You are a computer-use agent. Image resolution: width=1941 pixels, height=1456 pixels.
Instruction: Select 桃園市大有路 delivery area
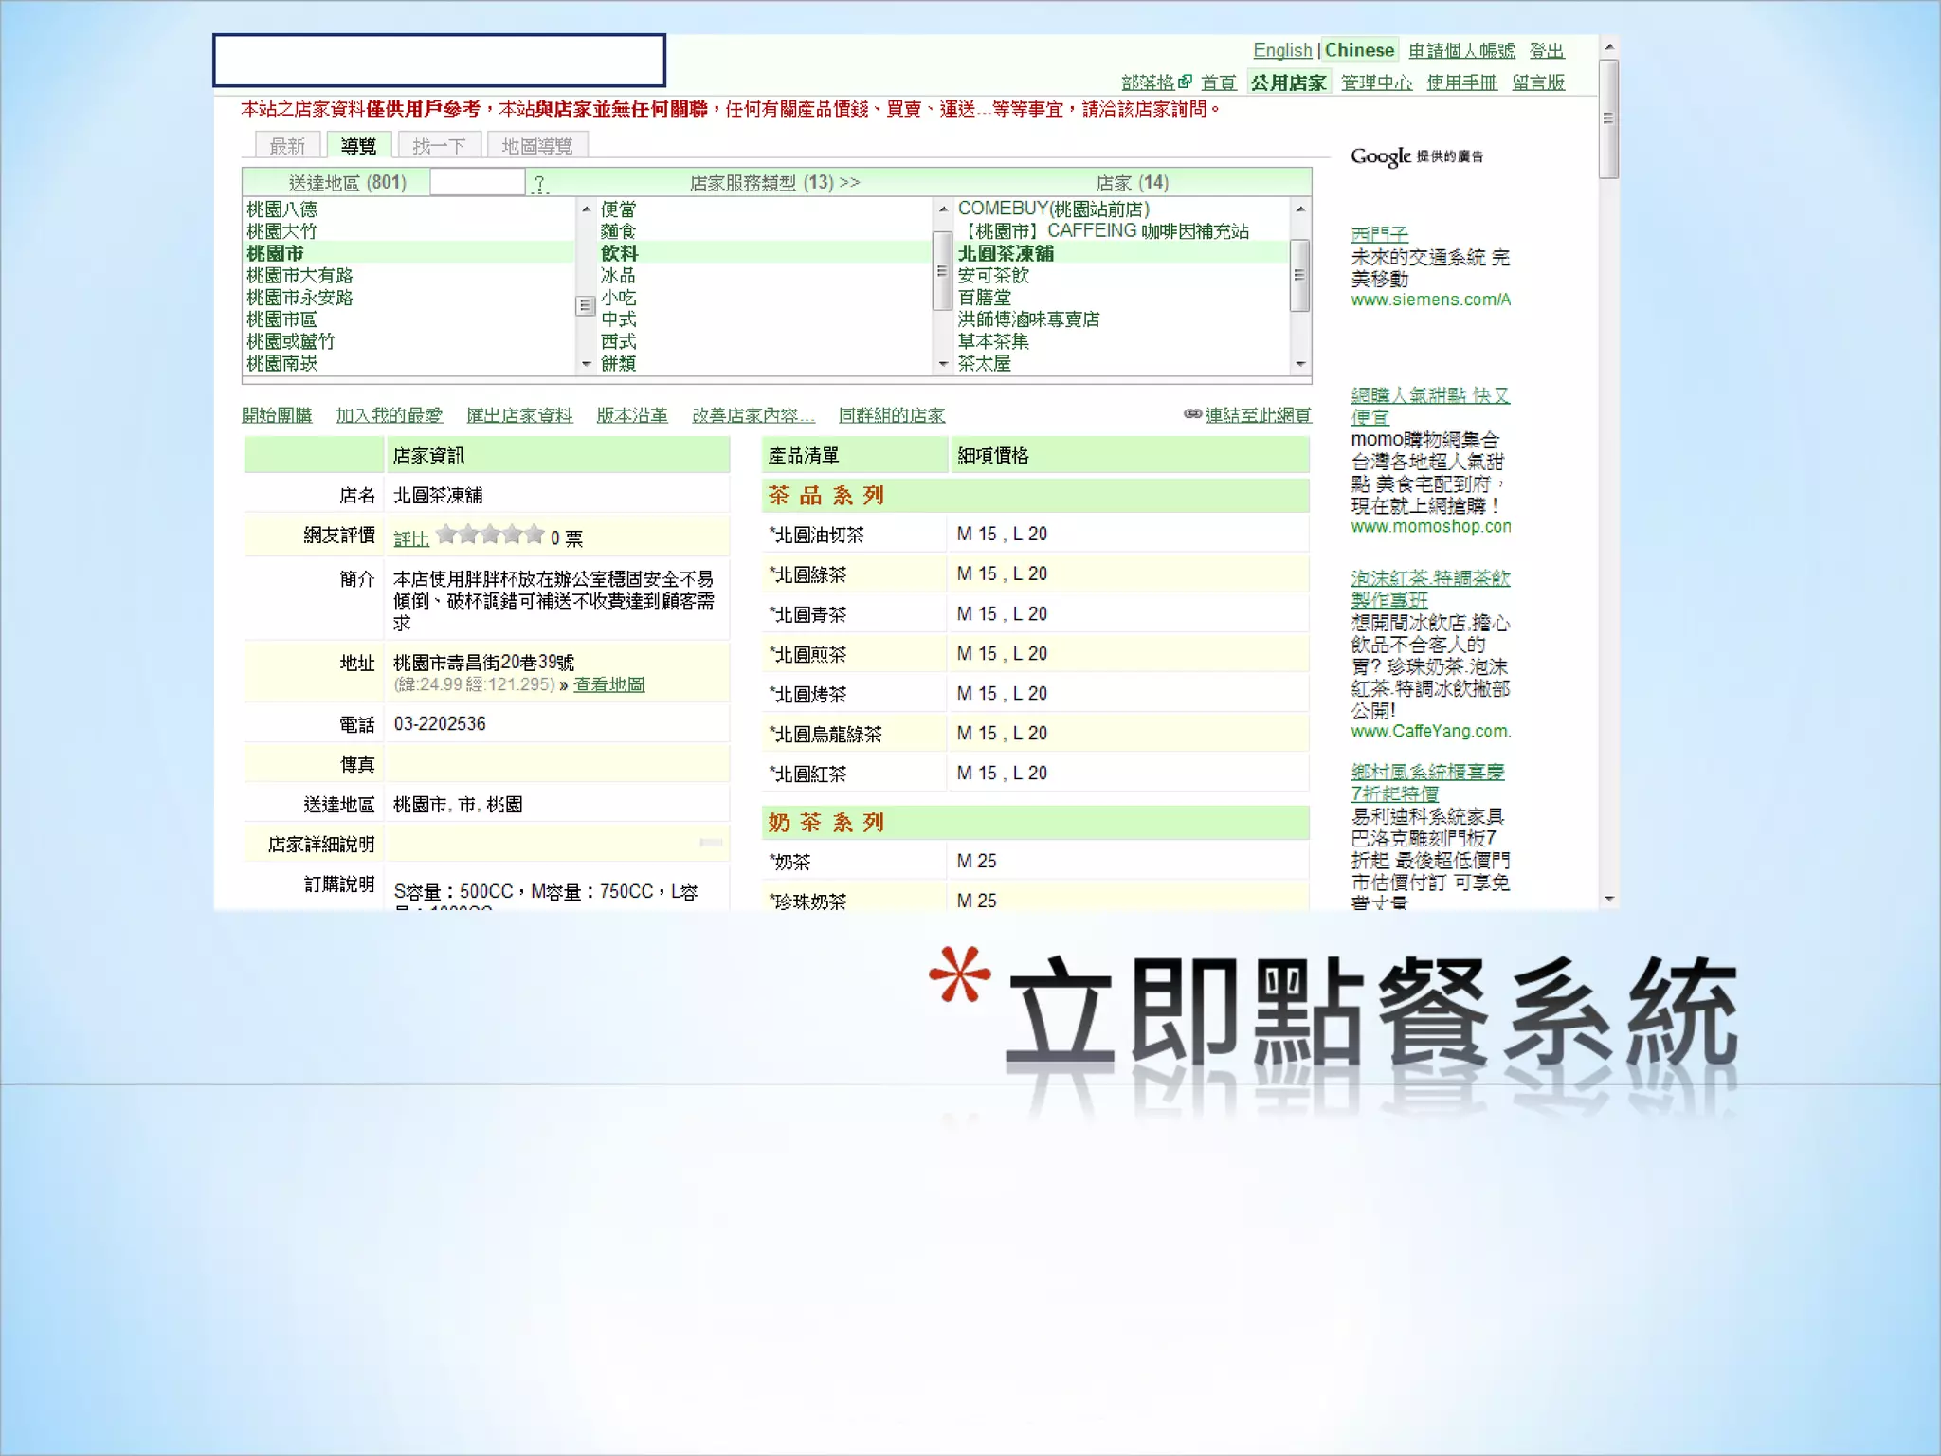pos(299,275)
